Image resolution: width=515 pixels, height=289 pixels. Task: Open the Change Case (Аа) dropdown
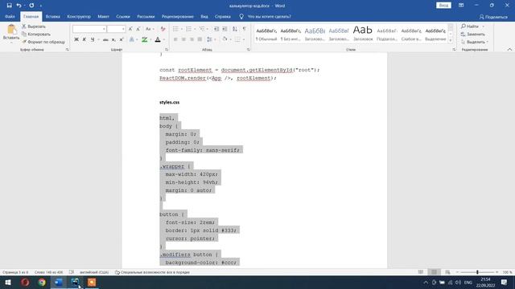pos(150,29)
